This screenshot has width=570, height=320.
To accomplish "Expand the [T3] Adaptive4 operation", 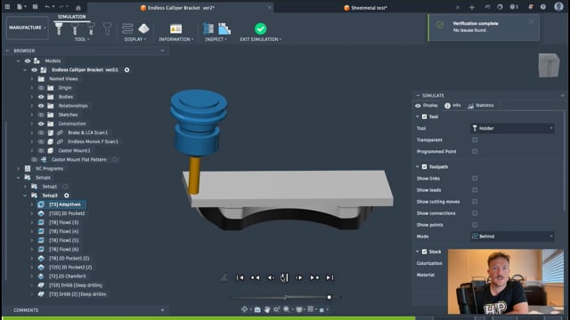I will (32, 204).
